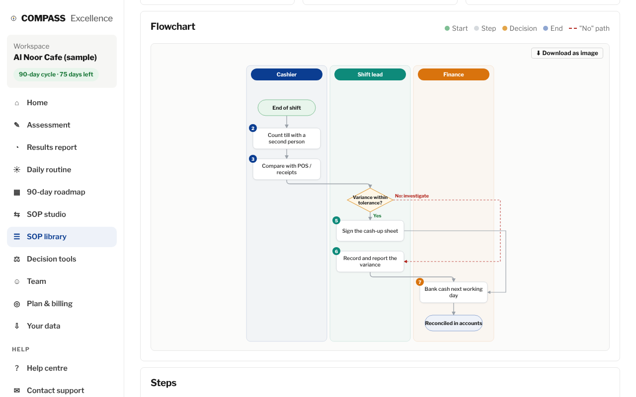Image resolution: width=636 pixels, height=397 pixels.
Task: Click the "90-day cycle · 75 days left" badge
Action: coord(56,74)
